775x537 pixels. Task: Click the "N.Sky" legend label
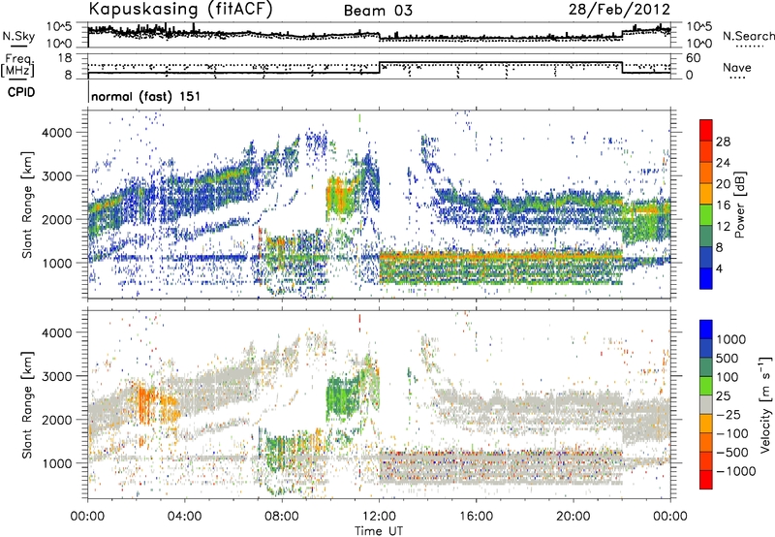tap(18, 36)
